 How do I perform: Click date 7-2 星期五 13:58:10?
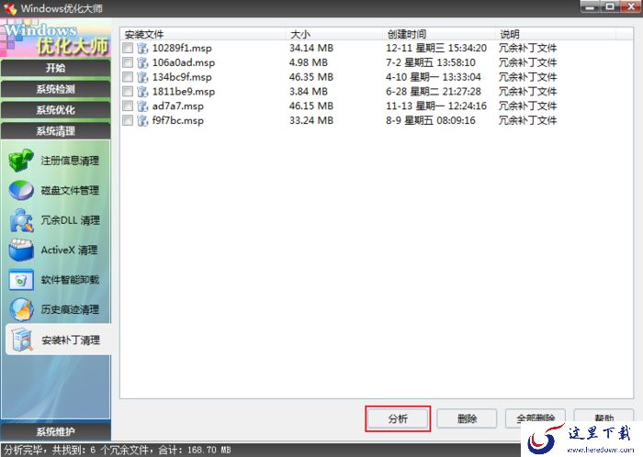pyautogui.click(x=431, y=62)
